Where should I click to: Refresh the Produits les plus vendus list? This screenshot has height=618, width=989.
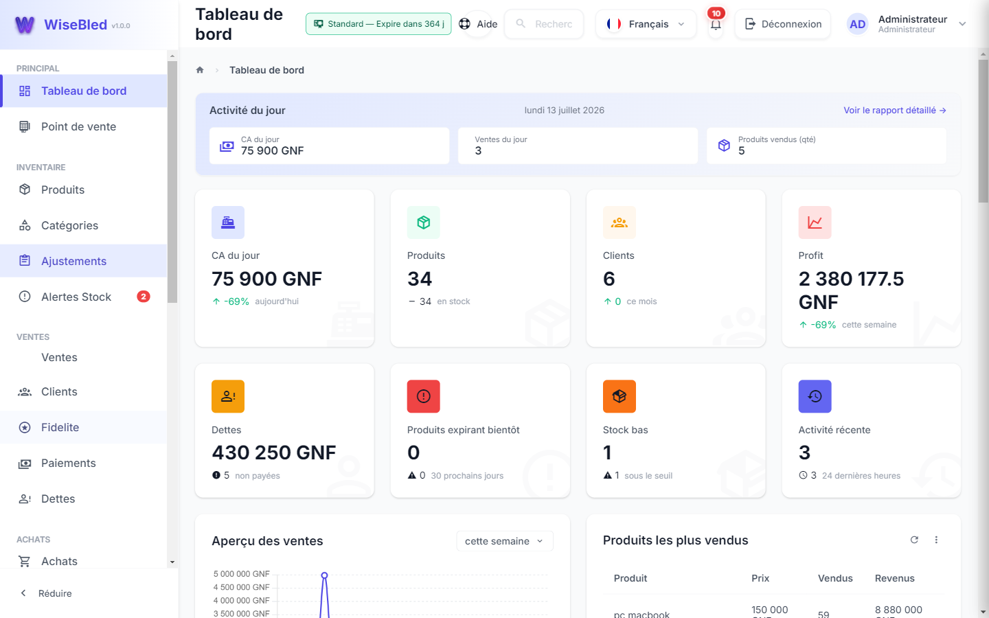(x=914, y=540)
